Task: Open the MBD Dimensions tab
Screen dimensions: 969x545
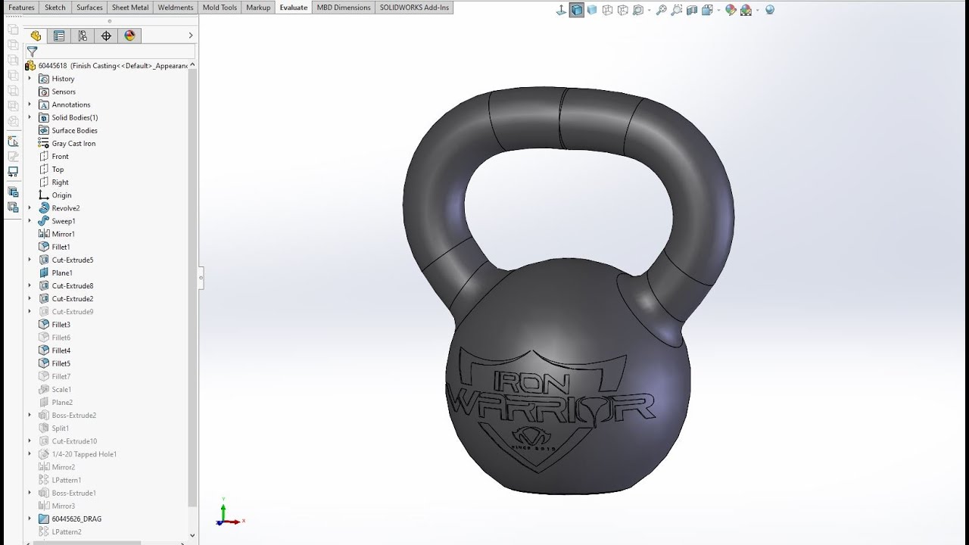Action: click(x=344, y=8)
